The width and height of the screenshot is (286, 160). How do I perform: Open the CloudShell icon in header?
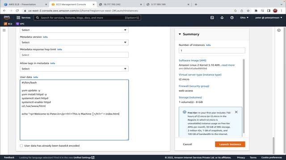pyautogui.click(x=212, y=18)
